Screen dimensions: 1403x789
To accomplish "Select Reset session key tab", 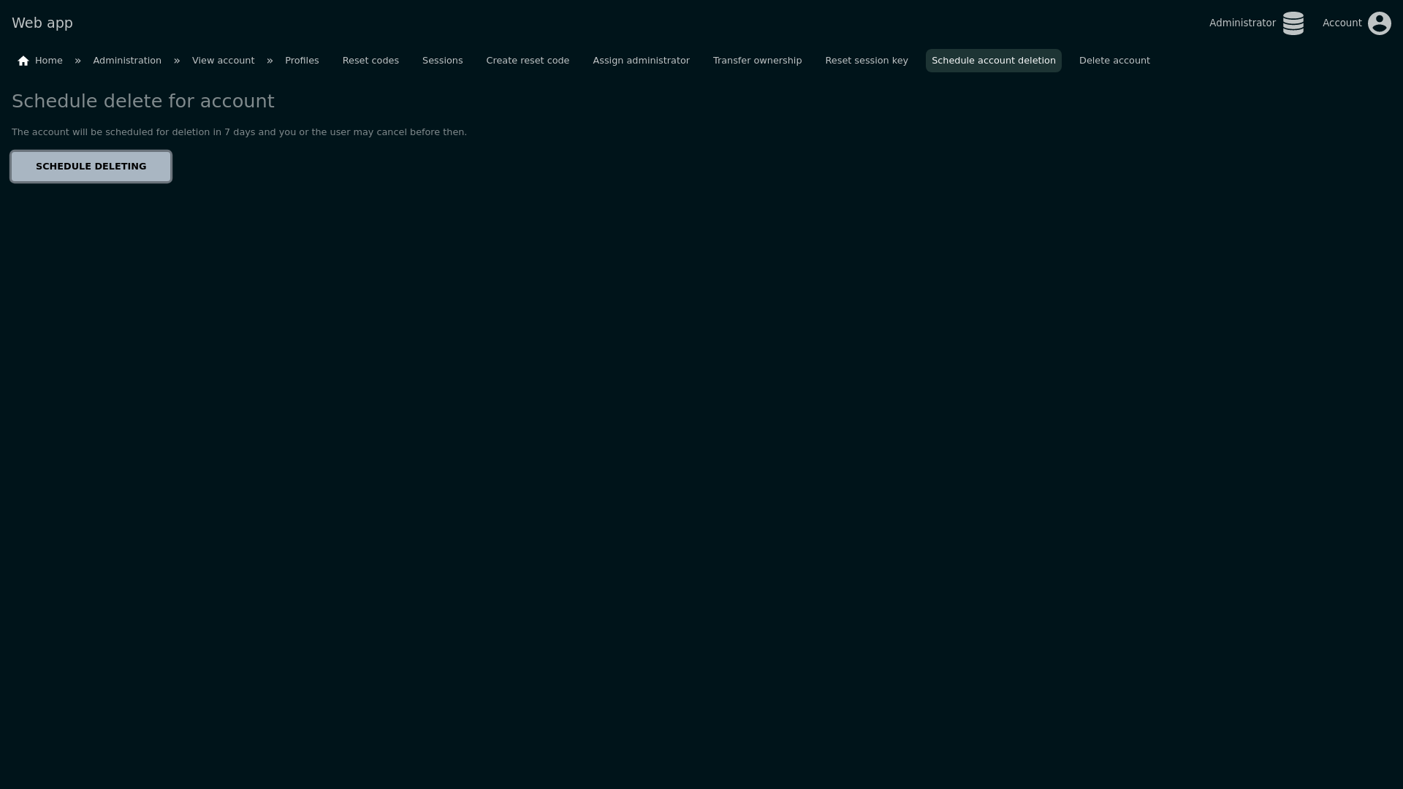I will [x=866, y=61].
